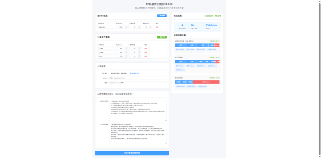
Task: Click inside the optimization strategy textarea
Action: click(x=138, y=134)
